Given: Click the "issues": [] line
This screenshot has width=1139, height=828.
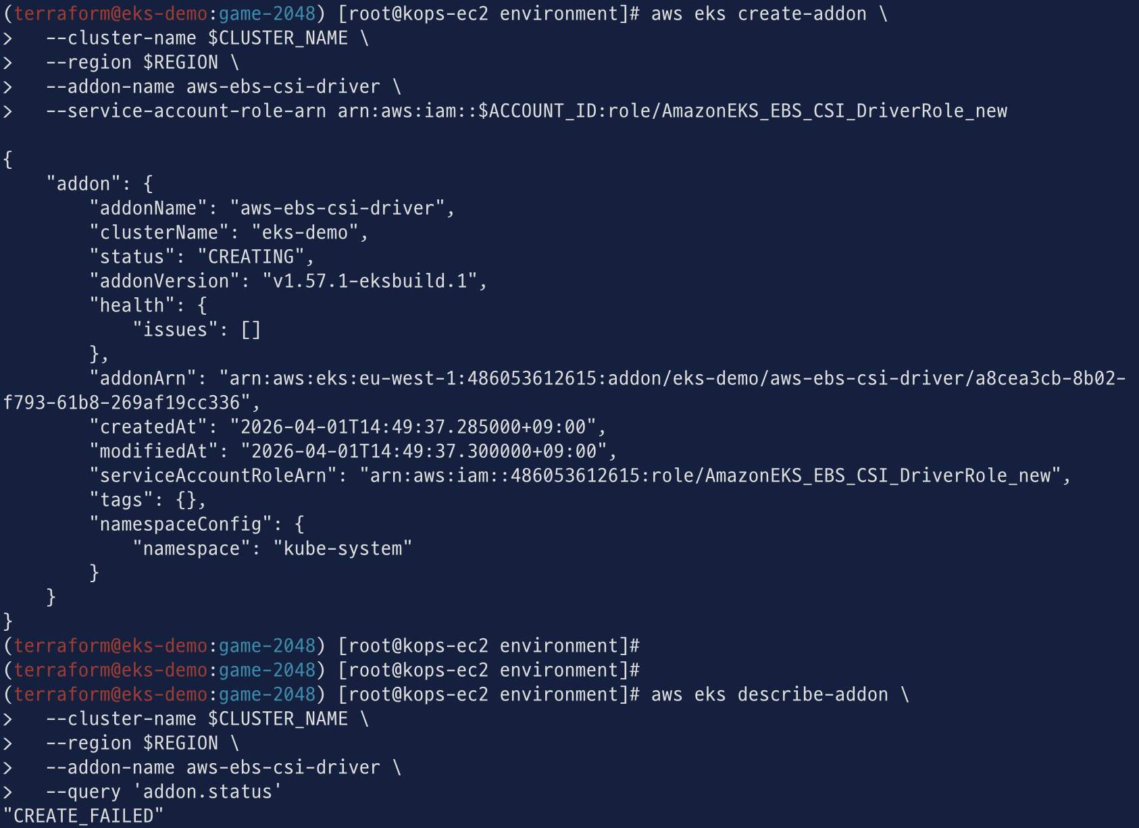Looking at the screenshot, I should (197, 330).
